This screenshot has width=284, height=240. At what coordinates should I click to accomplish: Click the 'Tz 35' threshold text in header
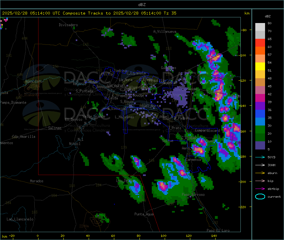(x=170, y=13)
